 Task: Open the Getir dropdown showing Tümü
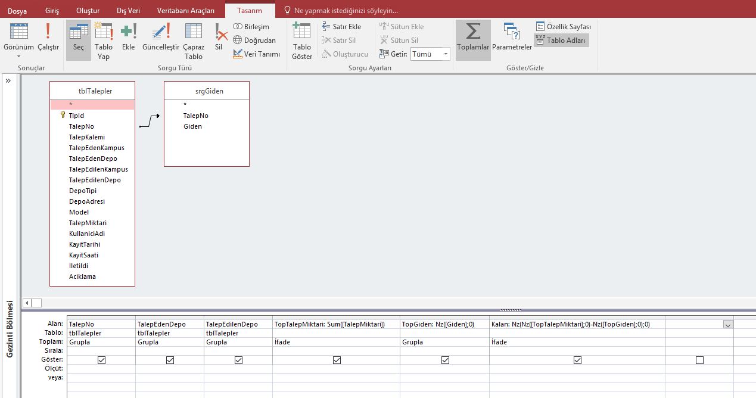[x=446, y=54]
